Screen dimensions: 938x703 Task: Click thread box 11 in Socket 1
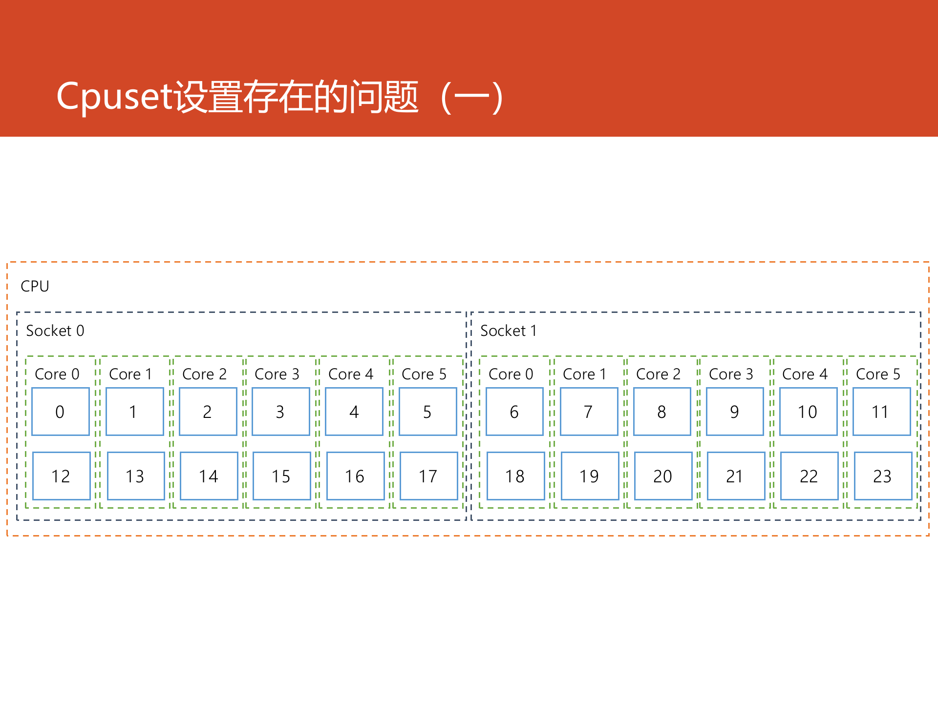(881, 411)
